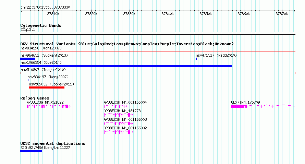This screenshot has width=305, height=164.
Task: Click the 37820k ruler tick label
Action: (91, 14)
